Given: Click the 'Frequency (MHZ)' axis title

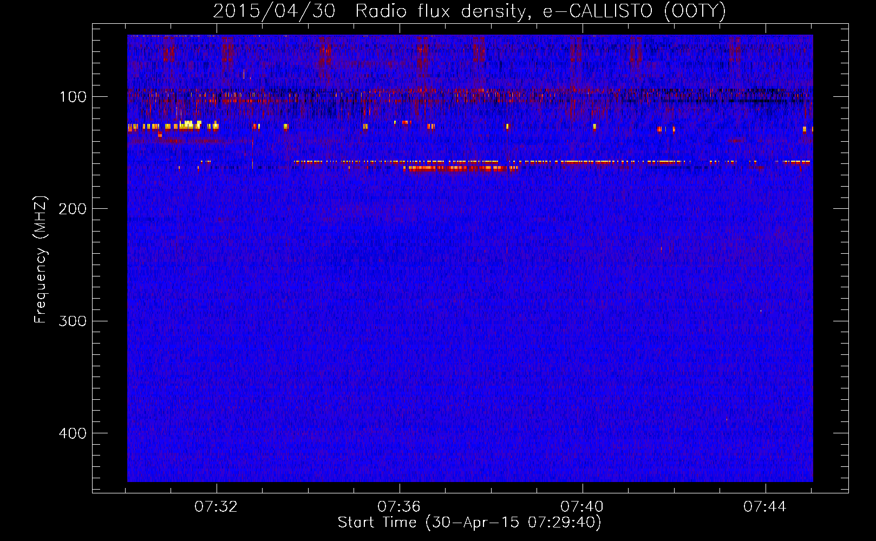Looking at the screenshot, I should pyautogui.click(x=41, y=259).
